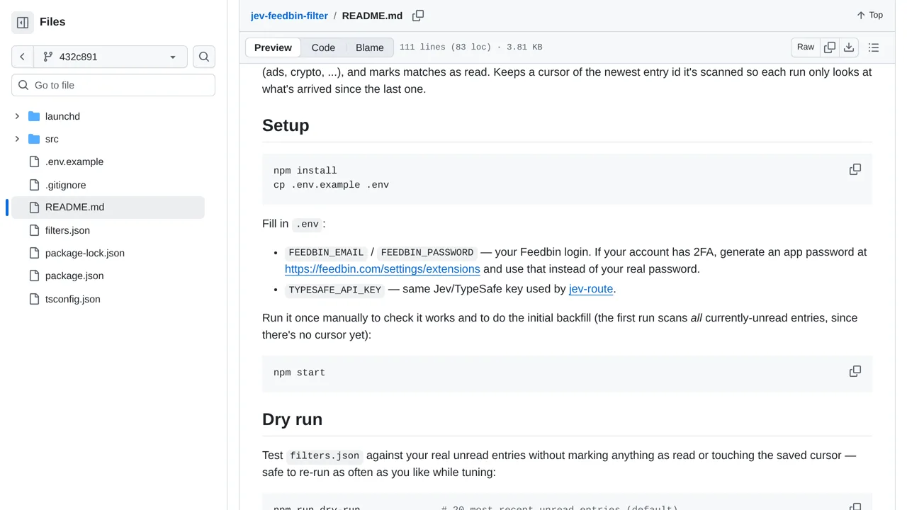The height and width of the screenshot is (510, 907).
Task: Expand the src folder chevron
Action: coord(17,139)
